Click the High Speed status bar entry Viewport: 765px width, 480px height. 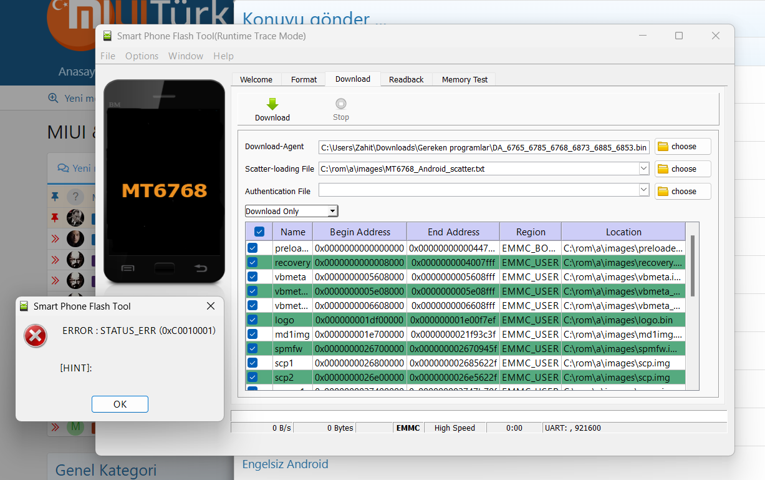(455, 428)
